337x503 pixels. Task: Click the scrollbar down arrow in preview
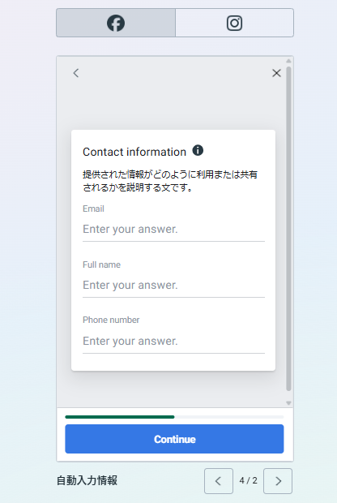click(x=288, y=403)
